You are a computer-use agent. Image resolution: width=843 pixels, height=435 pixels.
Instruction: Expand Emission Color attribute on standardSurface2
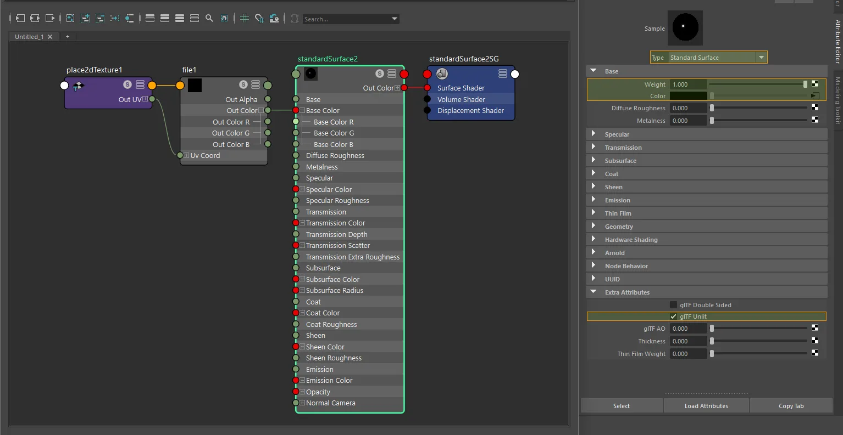click(x=302, y=380)
